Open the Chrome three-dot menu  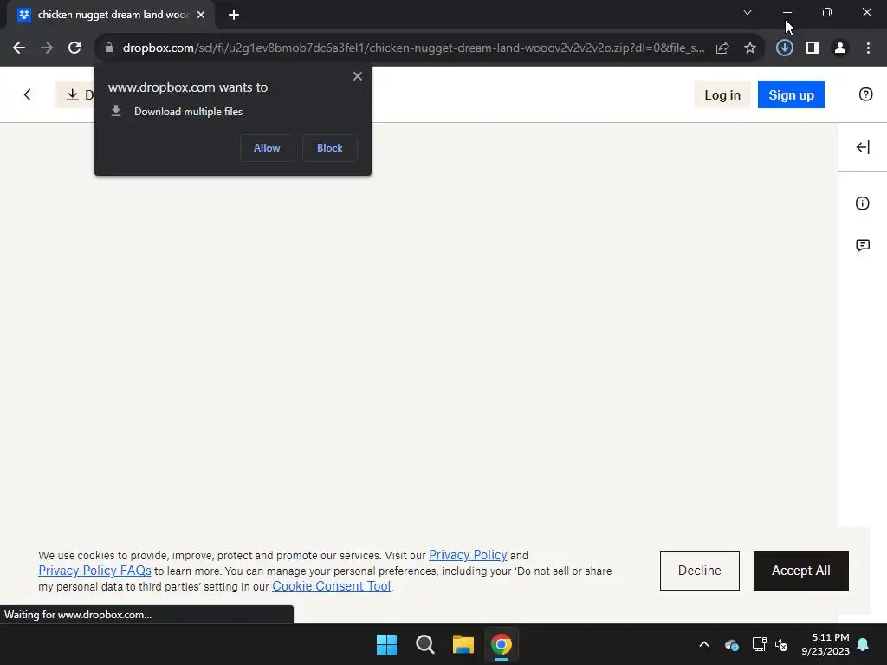[x=868, y=48]
